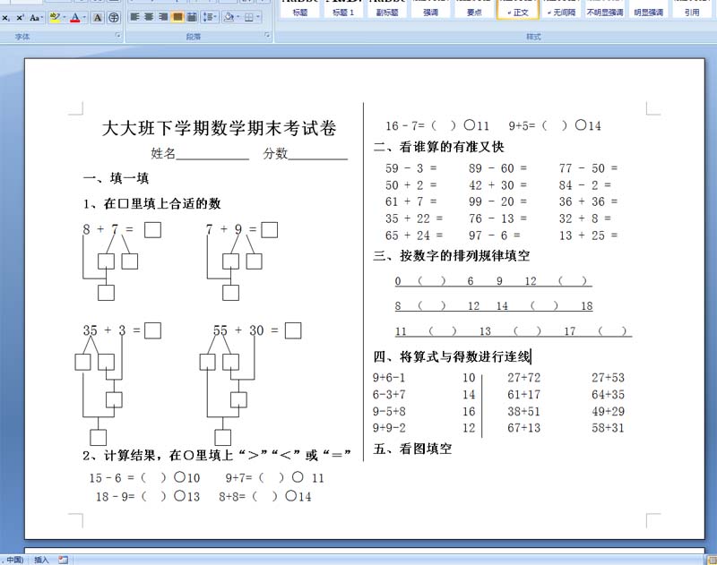This screenshot has height=565, width=717.
Task: Toggle 插入 insert mode in status bar
Action: [41, 560]
